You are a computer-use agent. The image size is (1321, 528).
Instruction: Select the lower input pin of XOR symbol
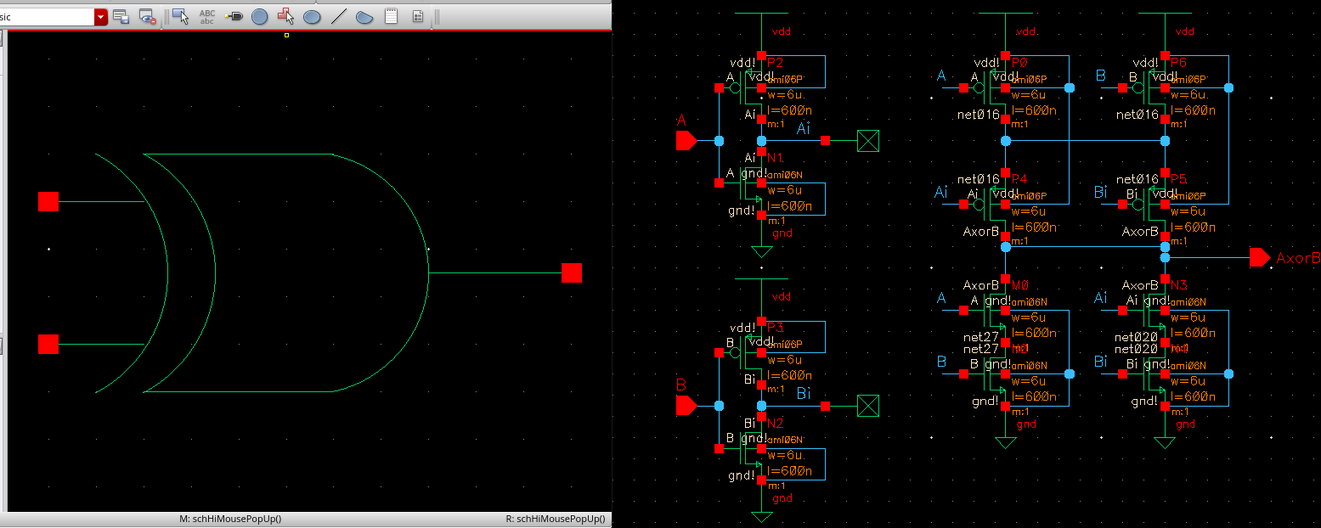tap(48, 344)
